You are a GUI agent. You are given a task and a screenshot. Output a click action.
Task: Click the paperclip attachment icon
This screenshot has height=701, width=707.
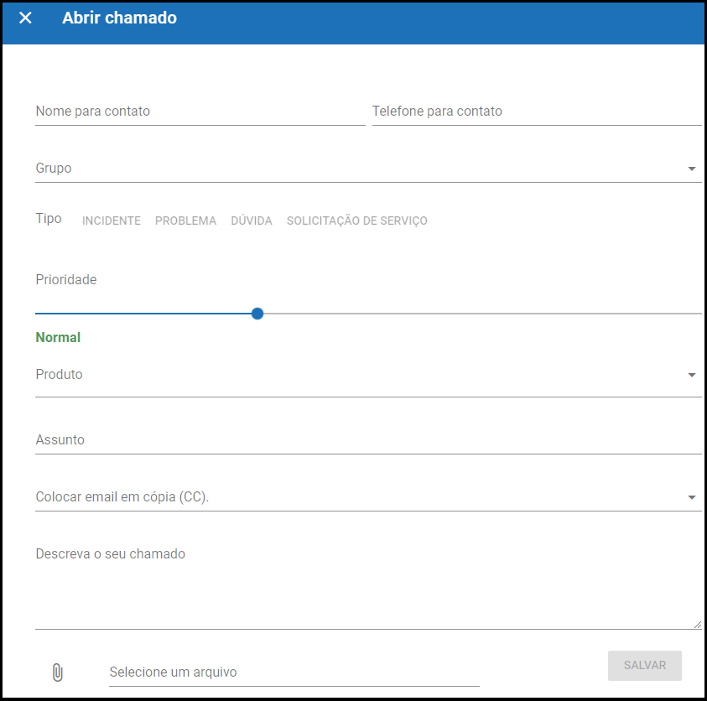[x=58, y=672]
